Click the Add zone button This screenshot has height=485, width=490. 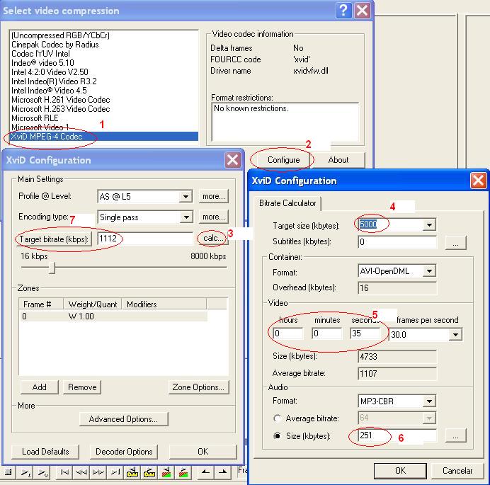click(40, 387)
